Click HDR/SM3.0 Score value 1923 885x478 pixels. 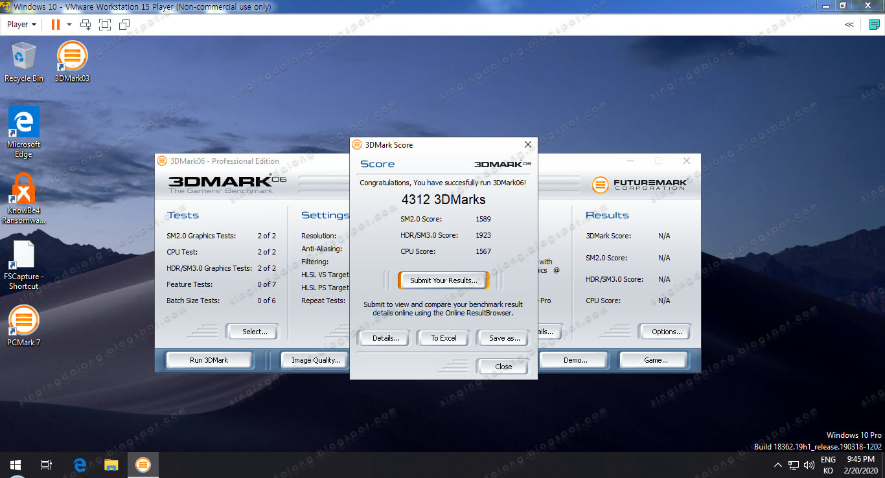point(483,235)
